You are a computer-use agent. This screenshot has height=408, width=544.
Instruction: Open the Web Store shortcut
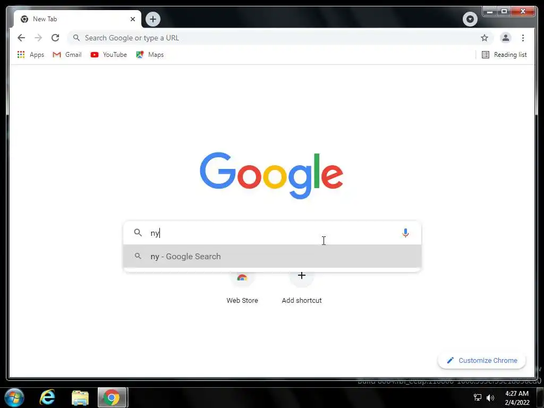(x=242, y=287)
